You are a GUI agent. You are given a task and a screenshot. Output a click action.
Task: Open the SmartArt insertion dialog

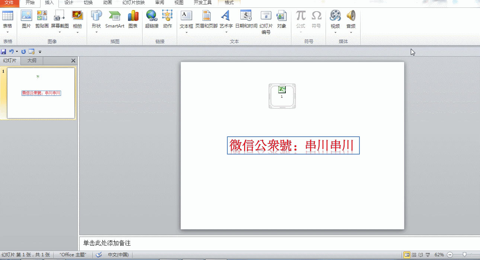click(x=115, y=20)
